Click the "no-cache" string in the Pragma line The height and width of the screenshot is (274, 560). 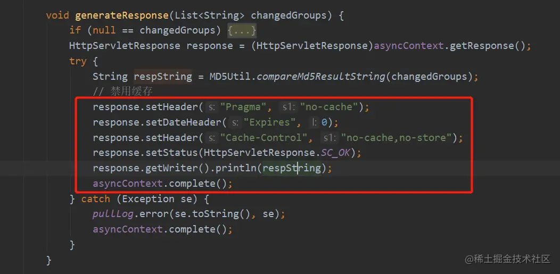330,107
